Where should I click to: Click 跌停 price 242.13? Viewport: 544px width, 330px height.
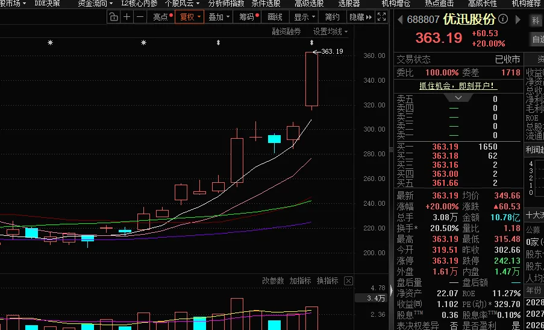(x=507, y=261)
